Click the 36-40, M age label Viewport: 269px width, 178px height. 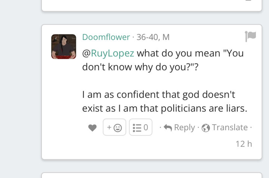[x=153, y=37]
